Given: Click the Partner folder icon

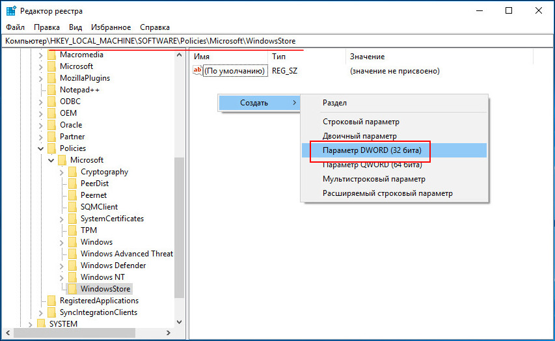Looking at the screenshot, I should 51,137.
